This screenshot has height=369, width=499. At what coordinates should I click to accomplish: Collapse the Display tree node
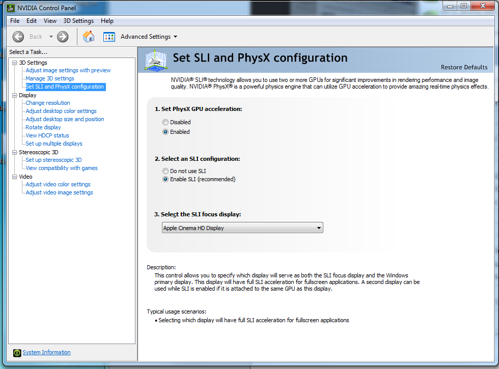(14, 96)
